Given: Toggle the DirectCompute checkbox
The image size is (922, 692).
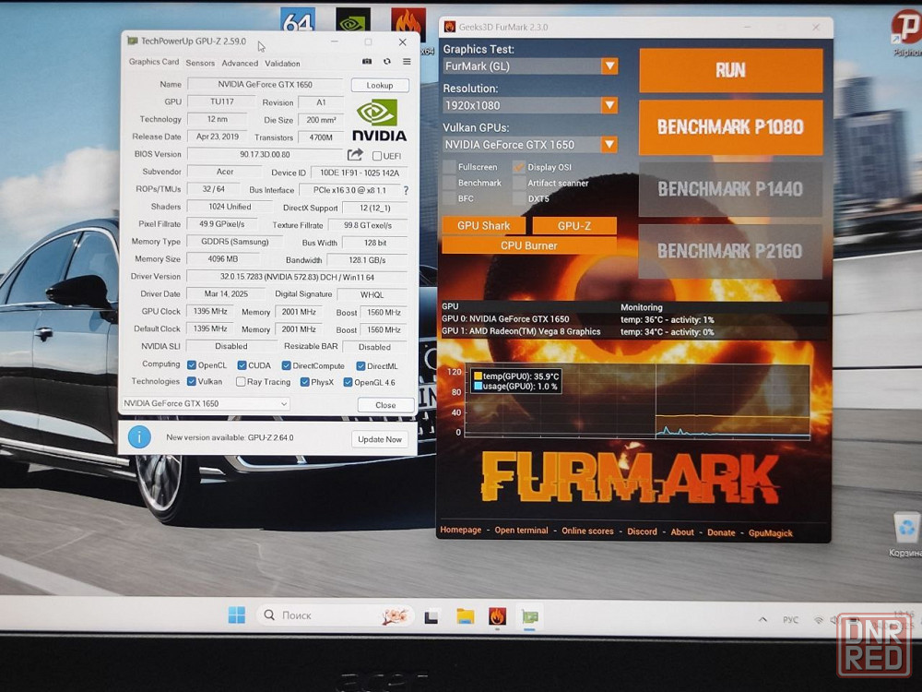Looking at the screenshot, I should pos(286,366).
